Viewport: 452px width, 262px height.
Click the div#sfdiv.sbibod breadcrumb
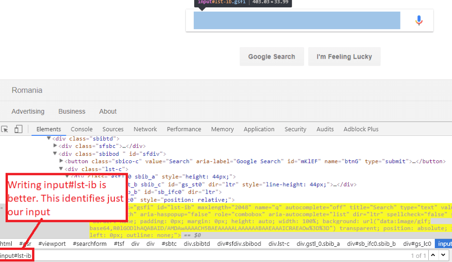click(x=239, y=244)
